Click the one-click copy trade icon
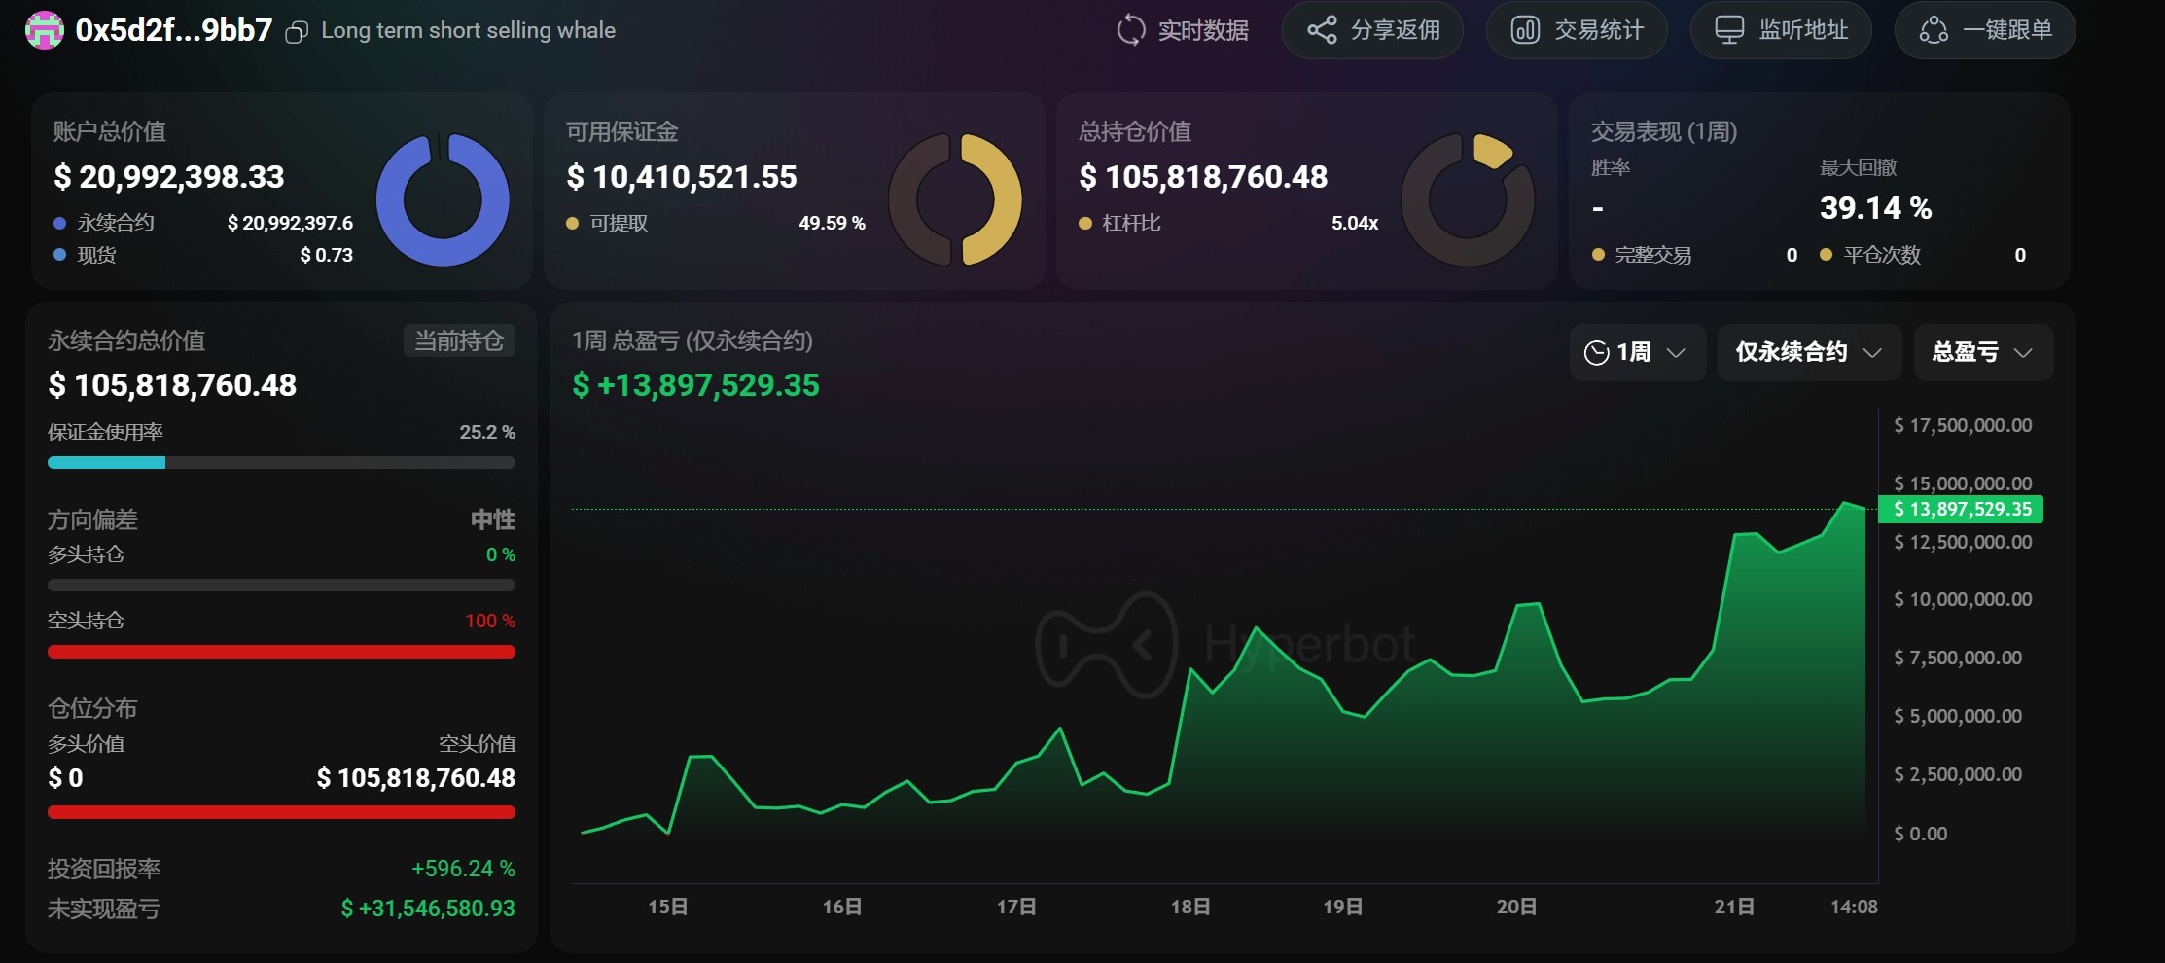The height and width of the screenshot is (963, 2165). coord(1934,30)
